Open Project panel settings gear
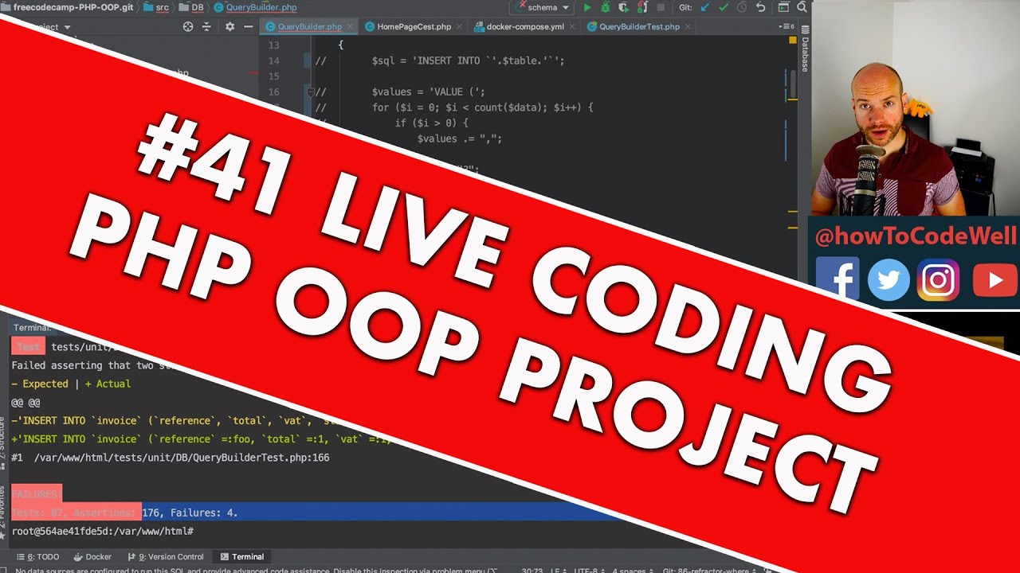 (229, 26)
